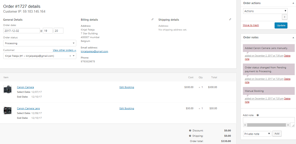Edit billing details with pencil icon

153,19
